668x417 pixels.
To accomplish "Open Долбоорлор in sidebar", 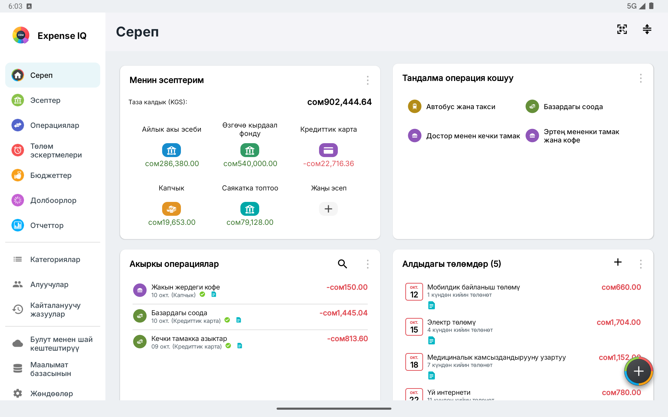I will click(53, 200).
